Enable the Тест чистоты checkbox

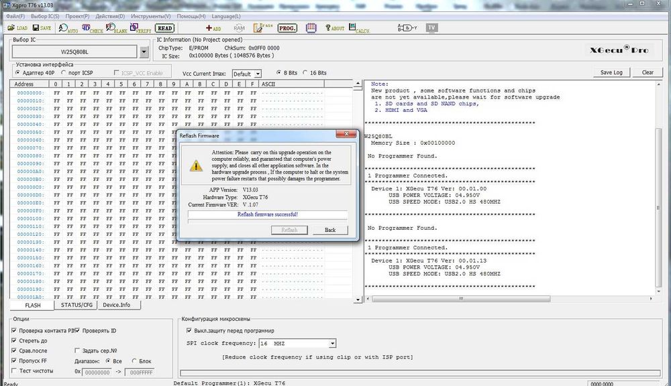point(14,371)
